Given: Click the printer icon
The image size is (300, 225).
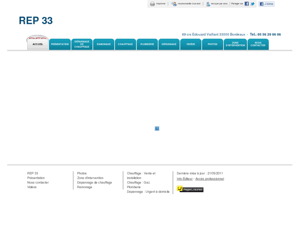Looking at the screenshot, I should (x=152, y=4).
